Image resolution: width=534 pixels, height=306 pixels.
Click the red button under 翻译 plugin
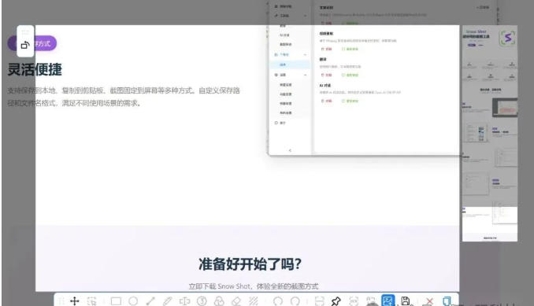pyautogui.click(x=326, y=75)
